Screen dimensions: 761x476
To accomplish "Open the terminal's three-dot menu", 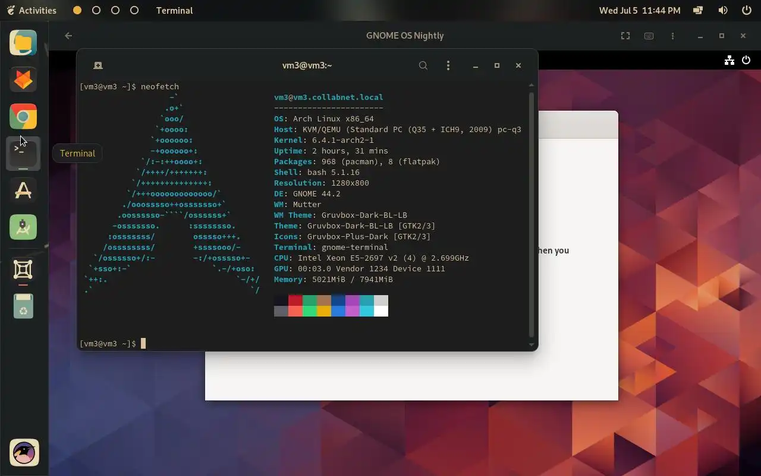I will point(448,65).
